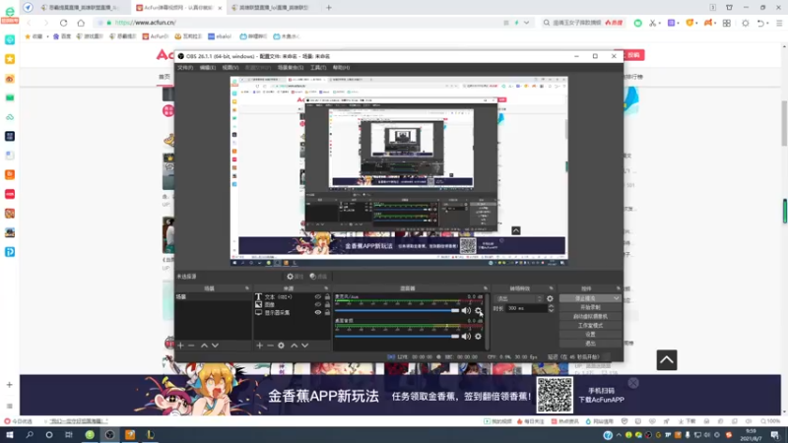Image resolution: width=788 pixels, height=443 pixels.
Task: Open dropdown arrow beside the scissors tool
Action: (x=659, y=23)
